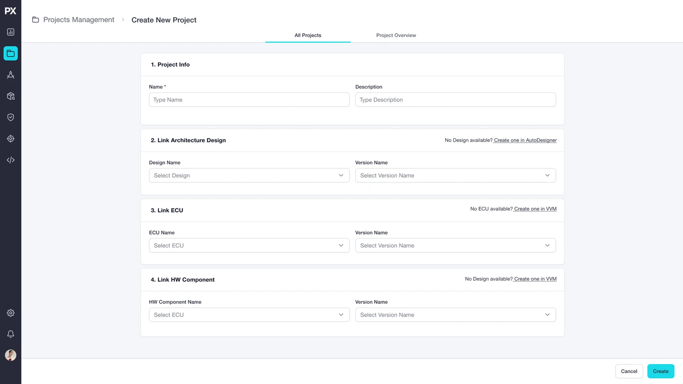Open notifications bell icon
Viewport: 683px width, 384px height.
(10, 334)
